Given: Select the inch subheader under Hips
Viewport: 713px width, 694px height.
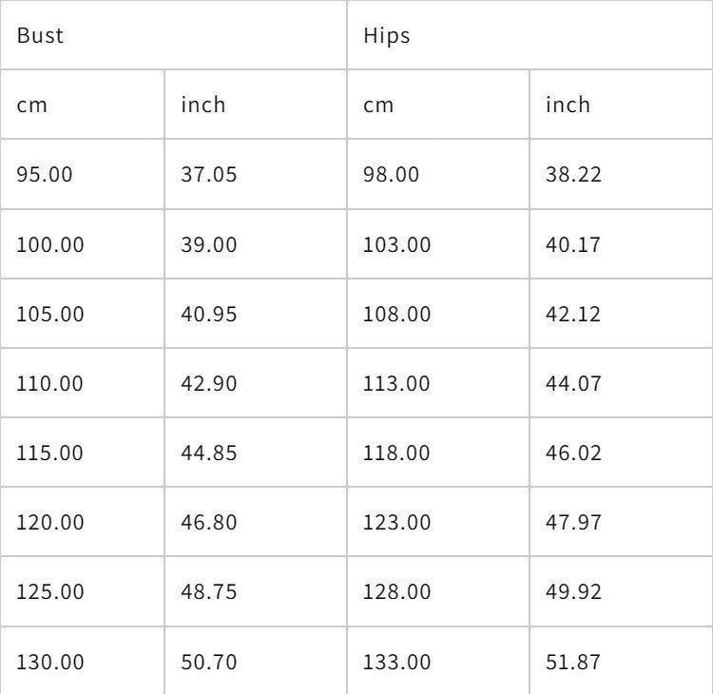Looking at the screenshot, I should click(x=568, y=105).
